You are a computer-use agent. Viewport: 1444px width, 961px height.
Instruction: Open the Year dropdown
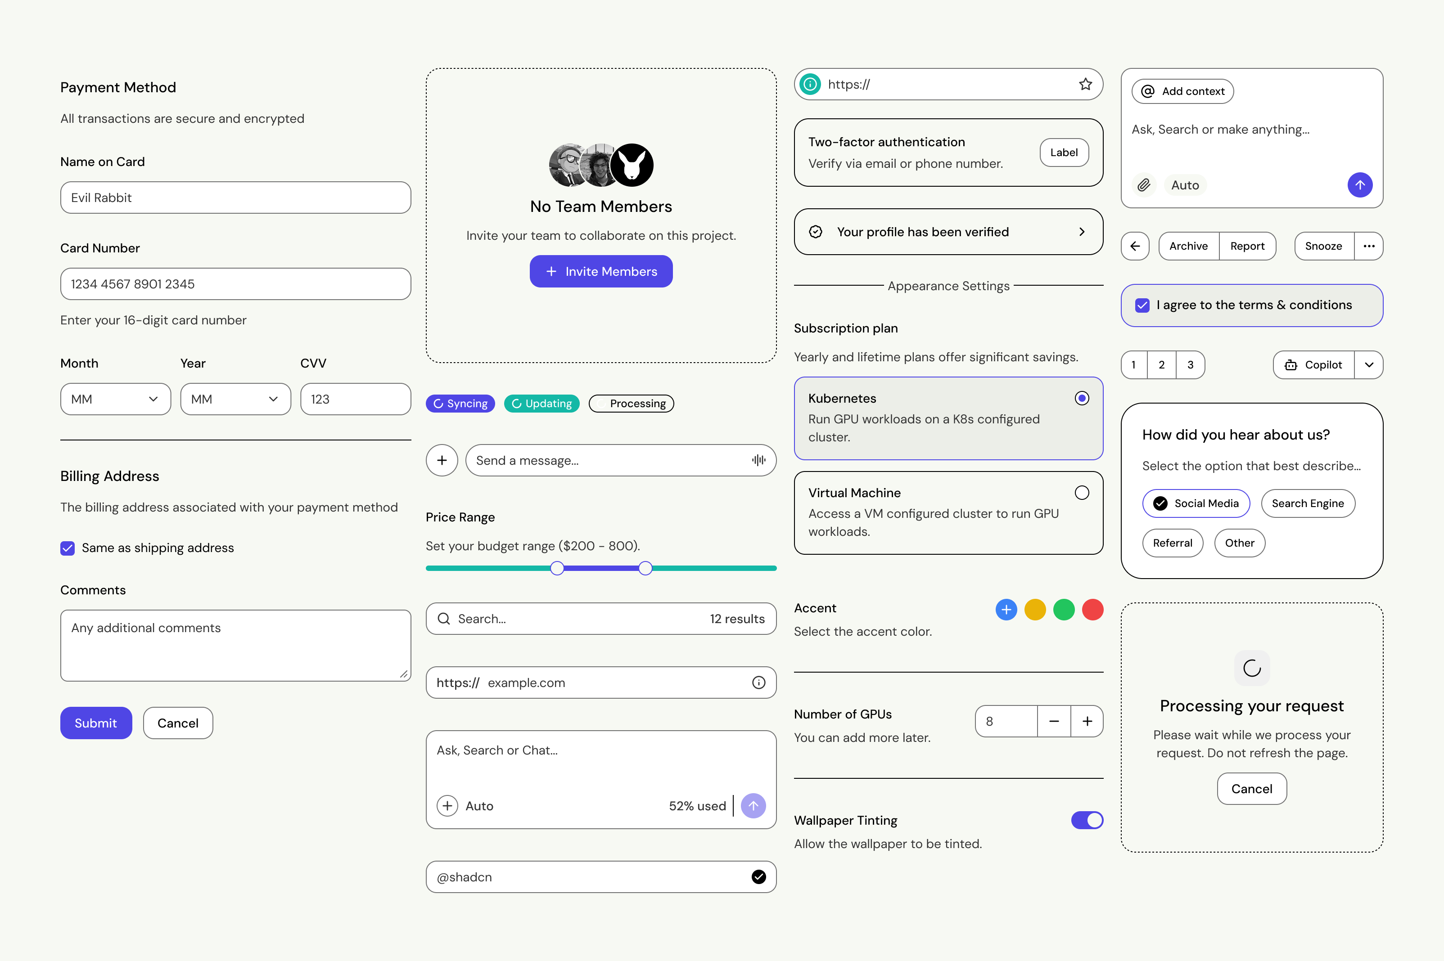point(235,399)
